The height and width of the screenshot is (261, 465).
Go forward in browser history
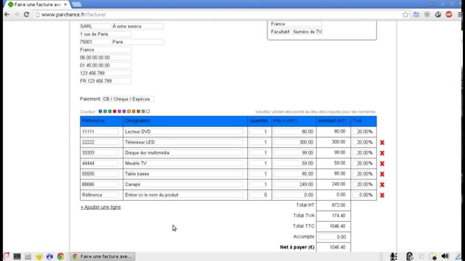click(16, 14)
